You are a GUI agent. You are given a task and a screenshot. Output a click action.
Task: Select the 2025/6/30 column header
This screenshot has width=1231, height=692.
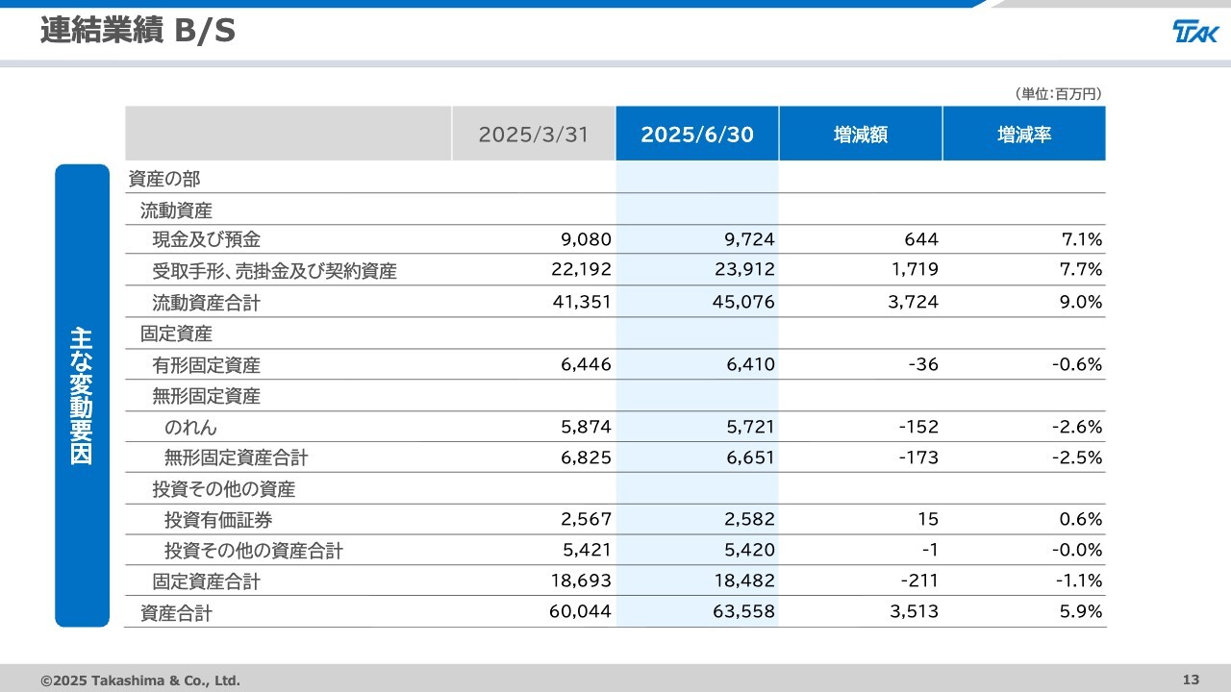[x=697, y=134]
